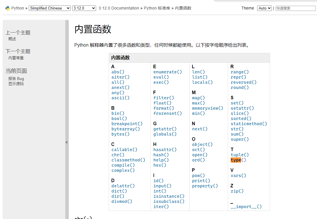The width and height of the screenshot is (317, 219).
Task: Open 显示源码 to view page source
Action: coord(16,84)
